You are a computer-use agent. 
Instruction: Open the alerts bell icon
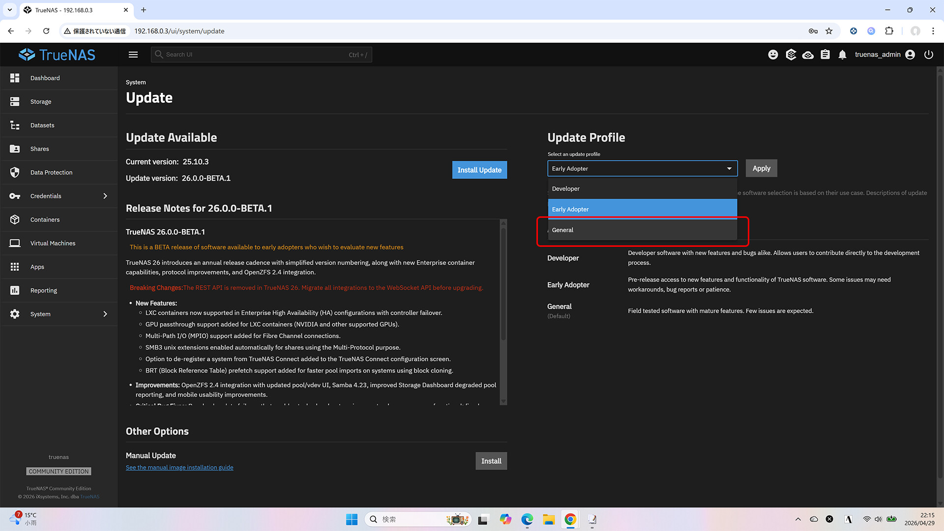pos(842,55)
